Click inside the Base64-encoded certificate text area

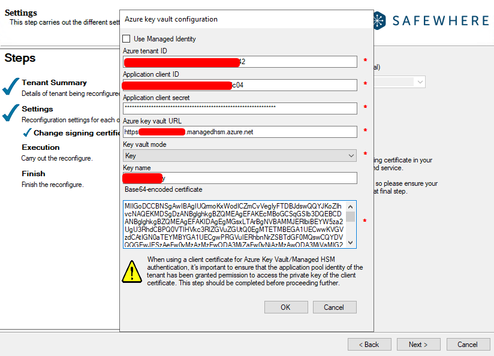pos(234,224)
